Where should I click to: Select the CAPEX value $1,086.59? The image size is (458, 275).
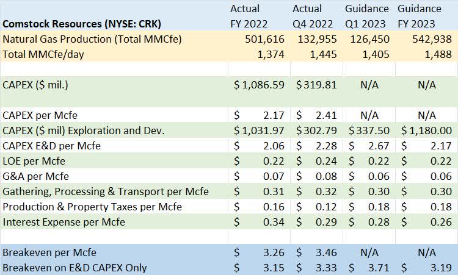pos(259,85)
